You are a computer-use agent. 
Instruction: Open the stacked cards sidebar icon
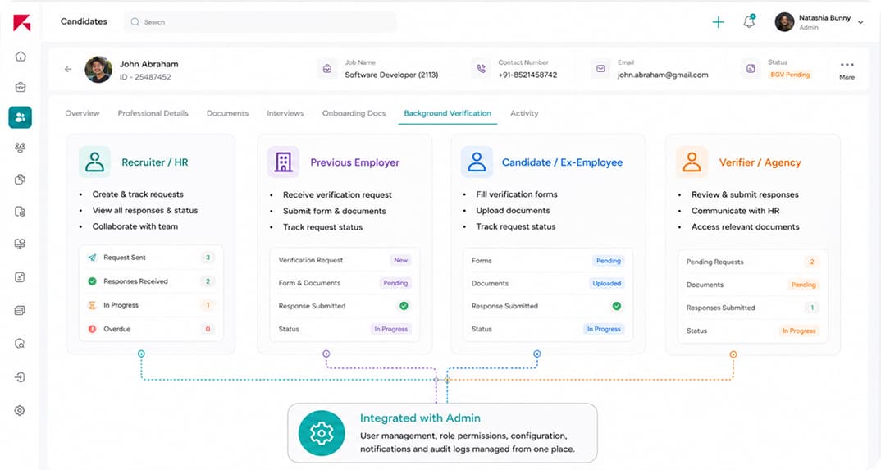coord(21,311)
